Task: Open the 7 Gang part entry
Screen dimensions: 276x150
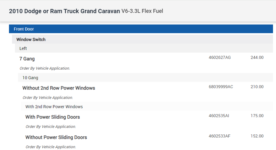Action: (27, 59)
